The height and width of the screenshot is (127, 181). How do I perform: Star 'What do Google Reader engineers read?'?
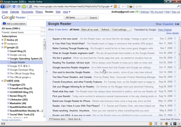click(50, 53)
